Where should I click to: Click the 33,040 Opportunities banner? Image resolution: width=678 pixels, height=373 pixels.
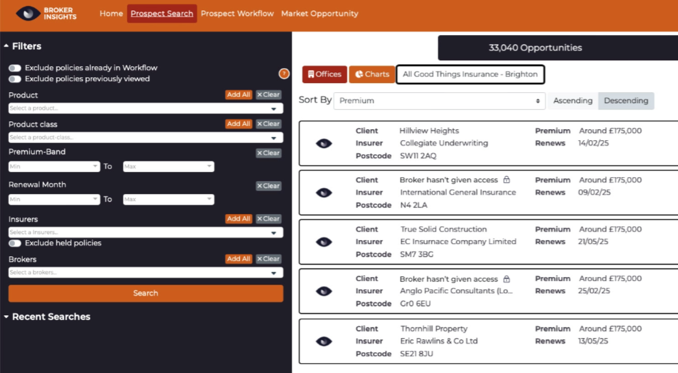[x=558, y=47]
